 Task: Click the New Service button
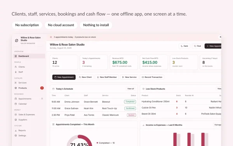click(129, 77)
